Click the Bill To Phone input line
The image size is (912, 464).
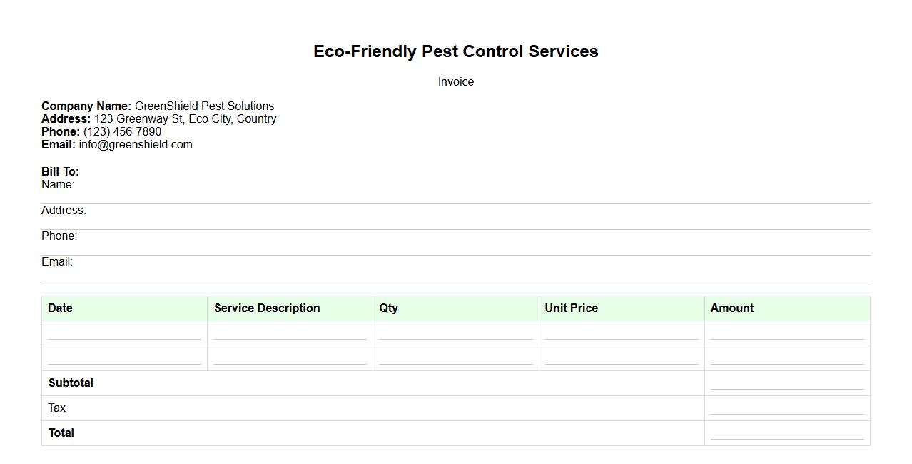point(455,248)
